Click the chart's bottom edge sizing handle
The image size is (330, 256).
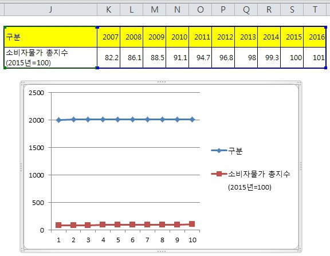coord(162,251)
